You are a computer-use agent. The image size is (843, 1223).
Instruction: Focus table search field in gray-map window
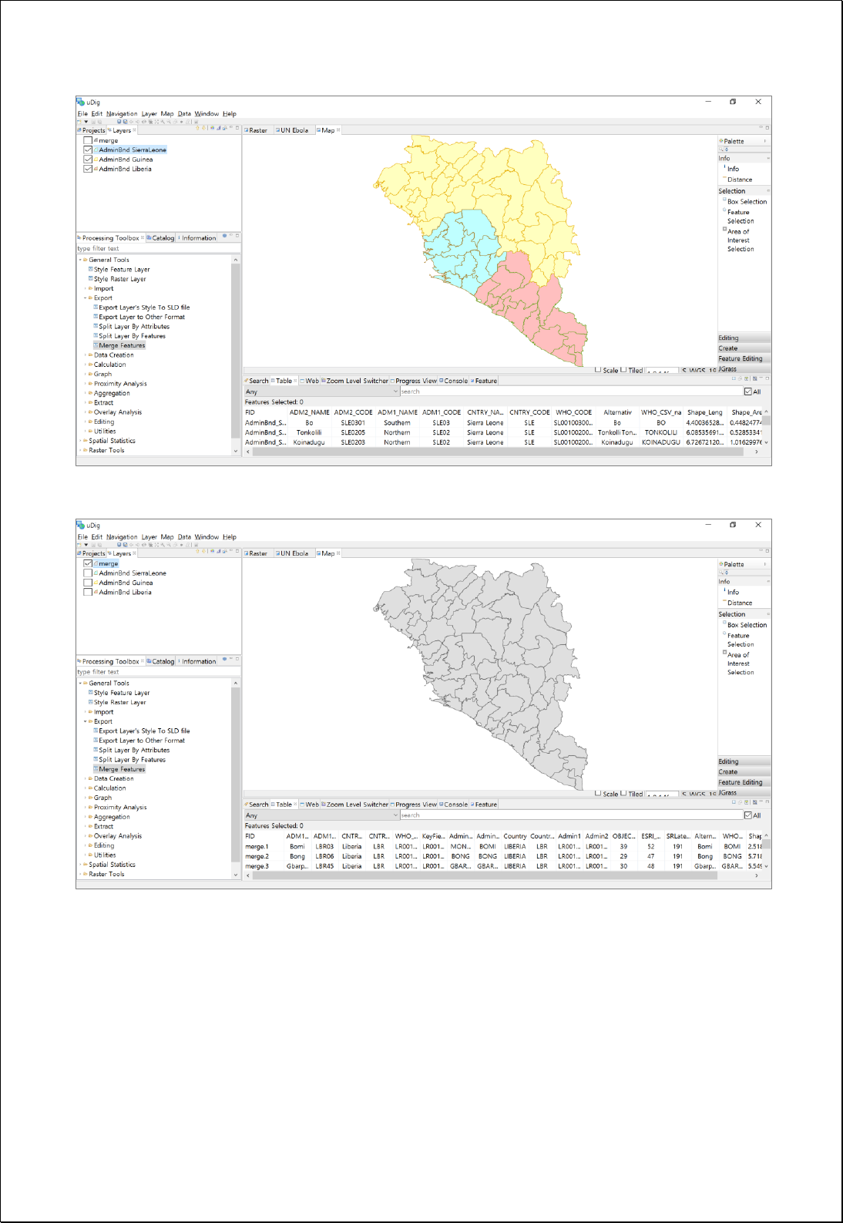[571, 815]
